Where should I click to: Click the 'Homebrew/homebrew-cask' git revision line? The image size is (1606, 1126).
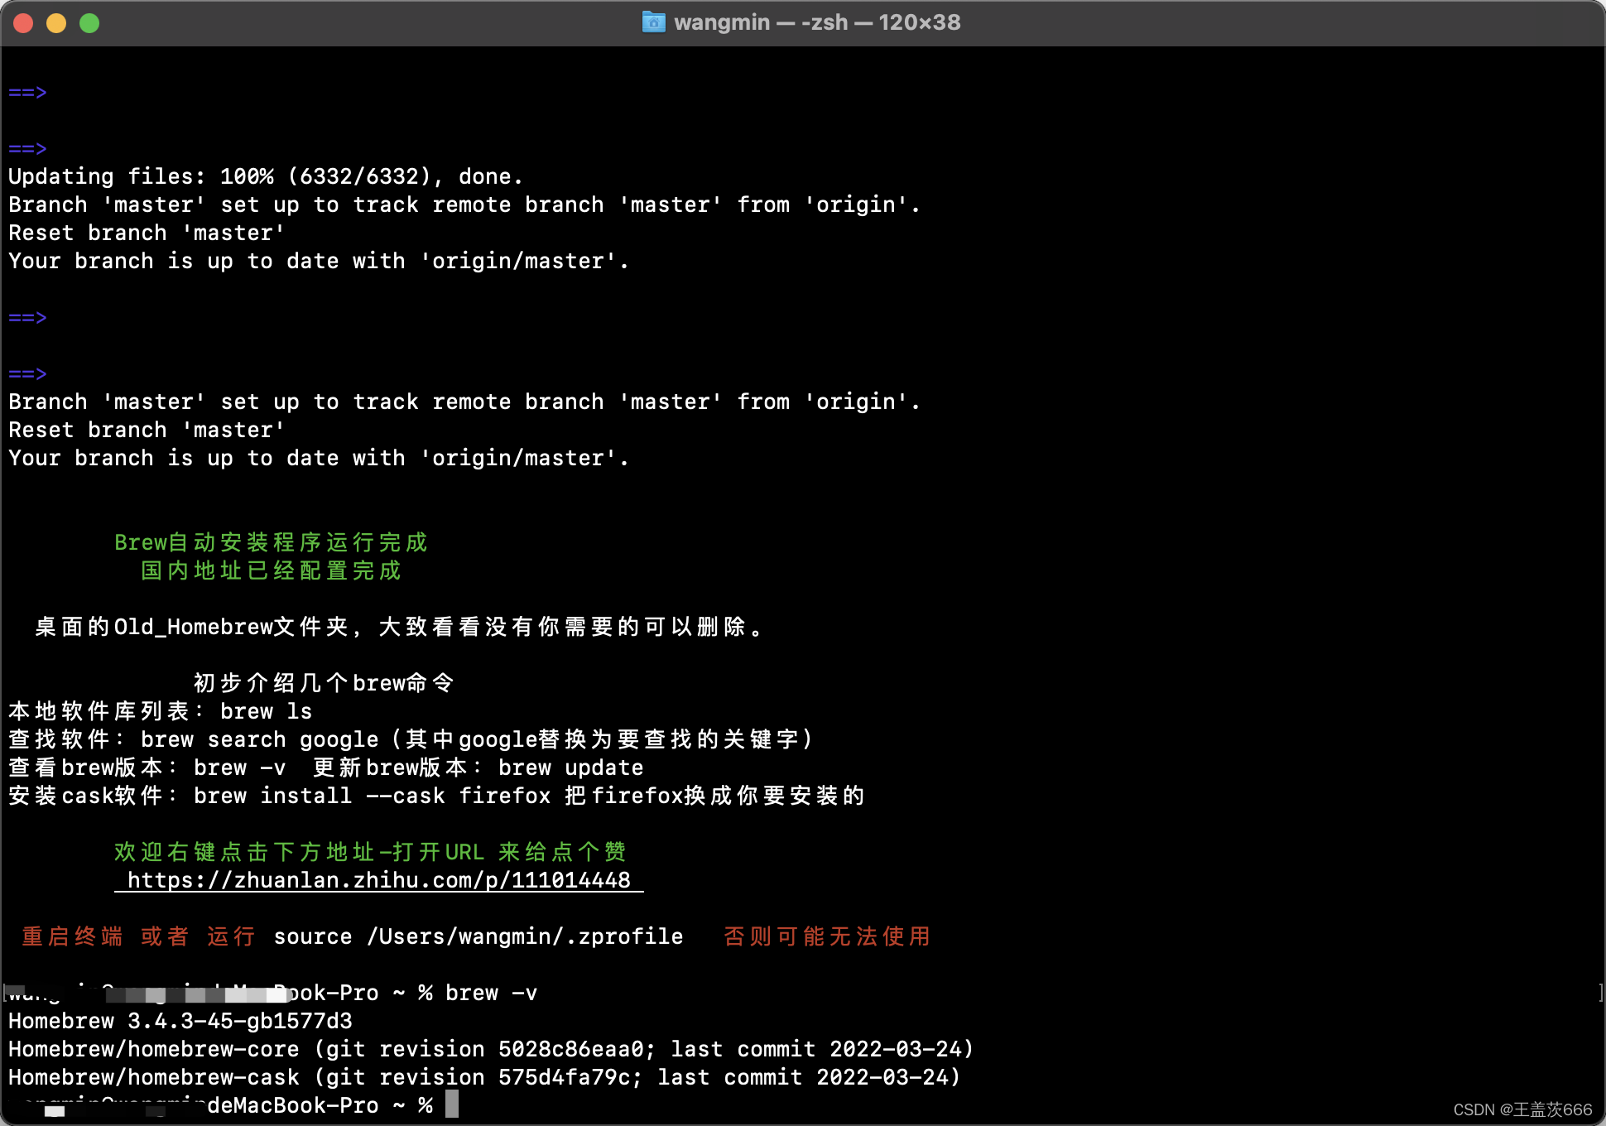pyautogui.click(x=483, y=1077)
